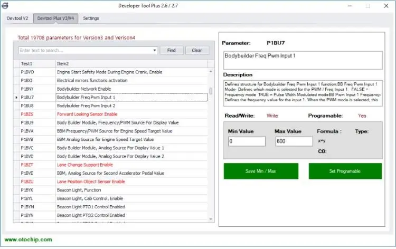This screenshot has width=396, height=249.
Task: Click the list scrollbar up arrow
Action: click(x=211, y=72)
